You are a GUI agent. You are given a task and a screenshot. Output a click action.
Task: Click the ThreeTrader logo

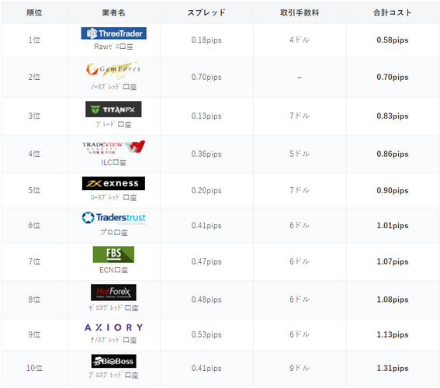point(113,33)
